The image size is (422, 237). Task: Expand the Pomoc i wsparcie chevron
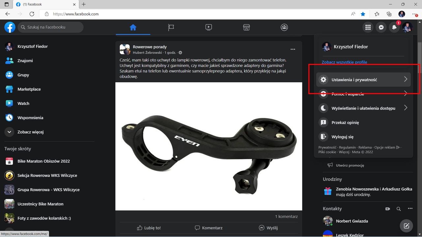[x=406, y=94]
